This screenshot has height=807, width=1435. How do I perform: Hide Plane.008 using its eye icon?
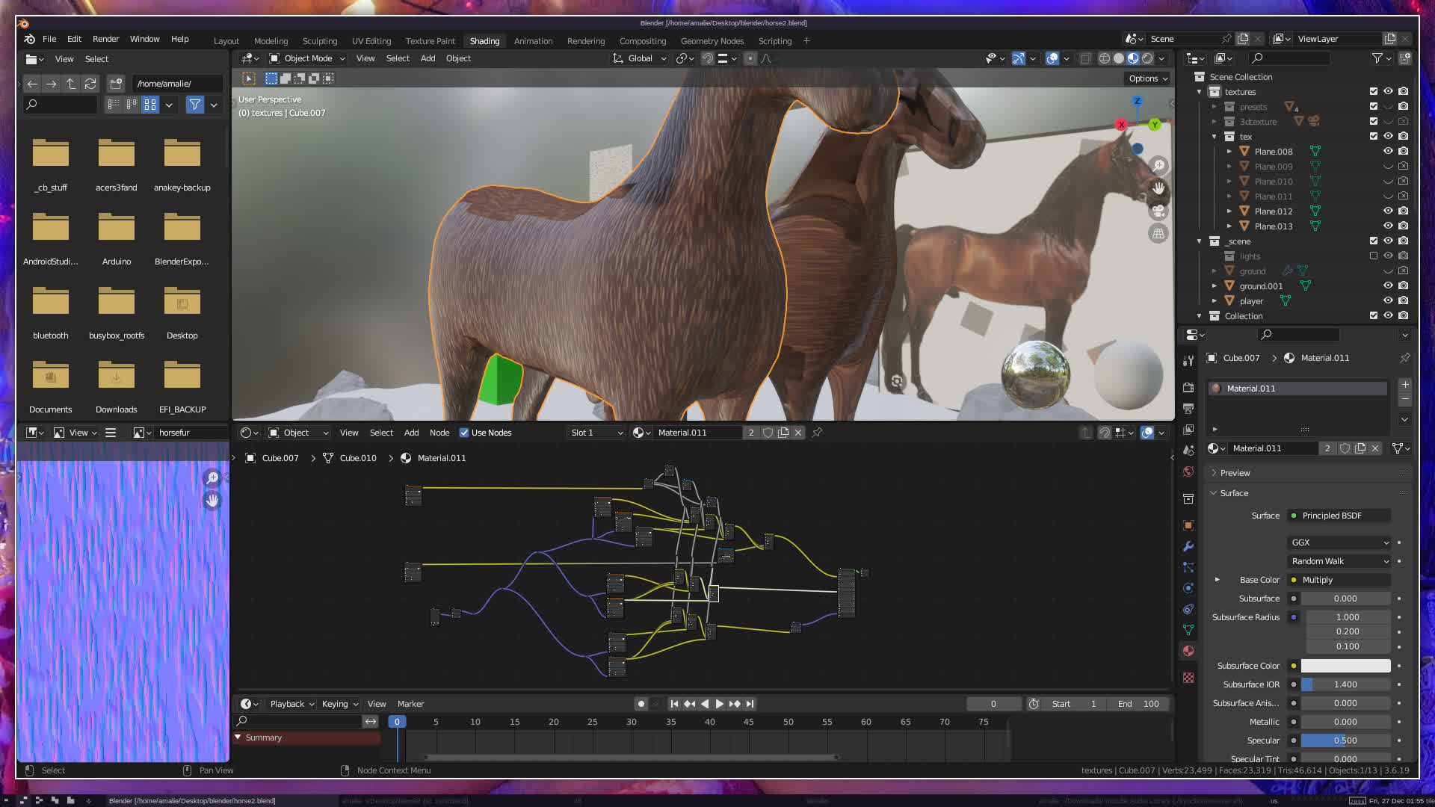coord(1388,151)
